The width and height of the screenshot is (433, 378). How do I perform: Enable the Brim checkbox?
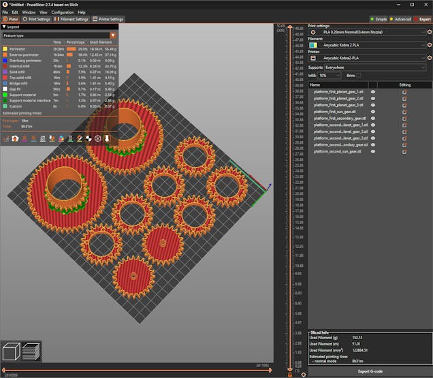click(x=359, y=75)
